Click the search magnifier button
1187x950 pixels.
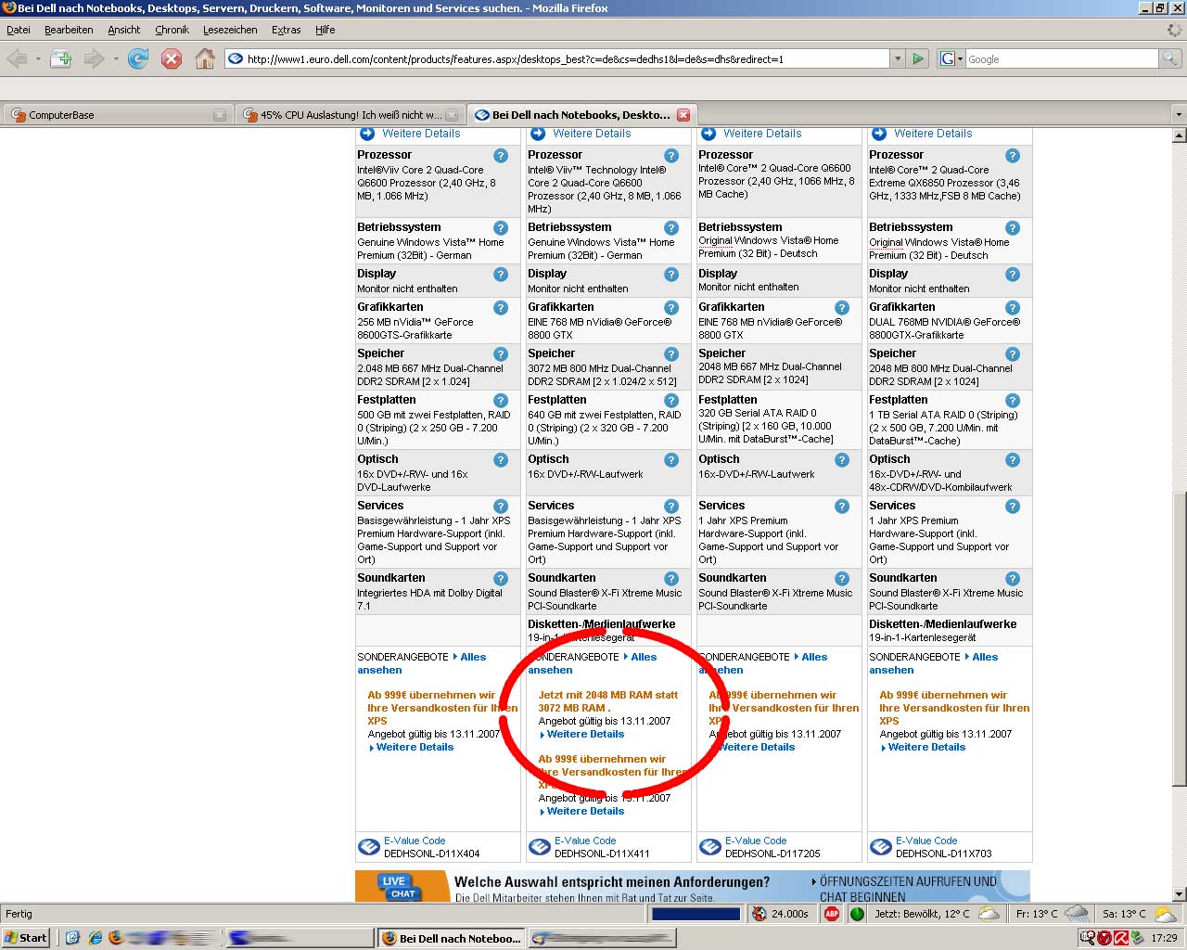pyautogui.click(x=1170, y=58)
